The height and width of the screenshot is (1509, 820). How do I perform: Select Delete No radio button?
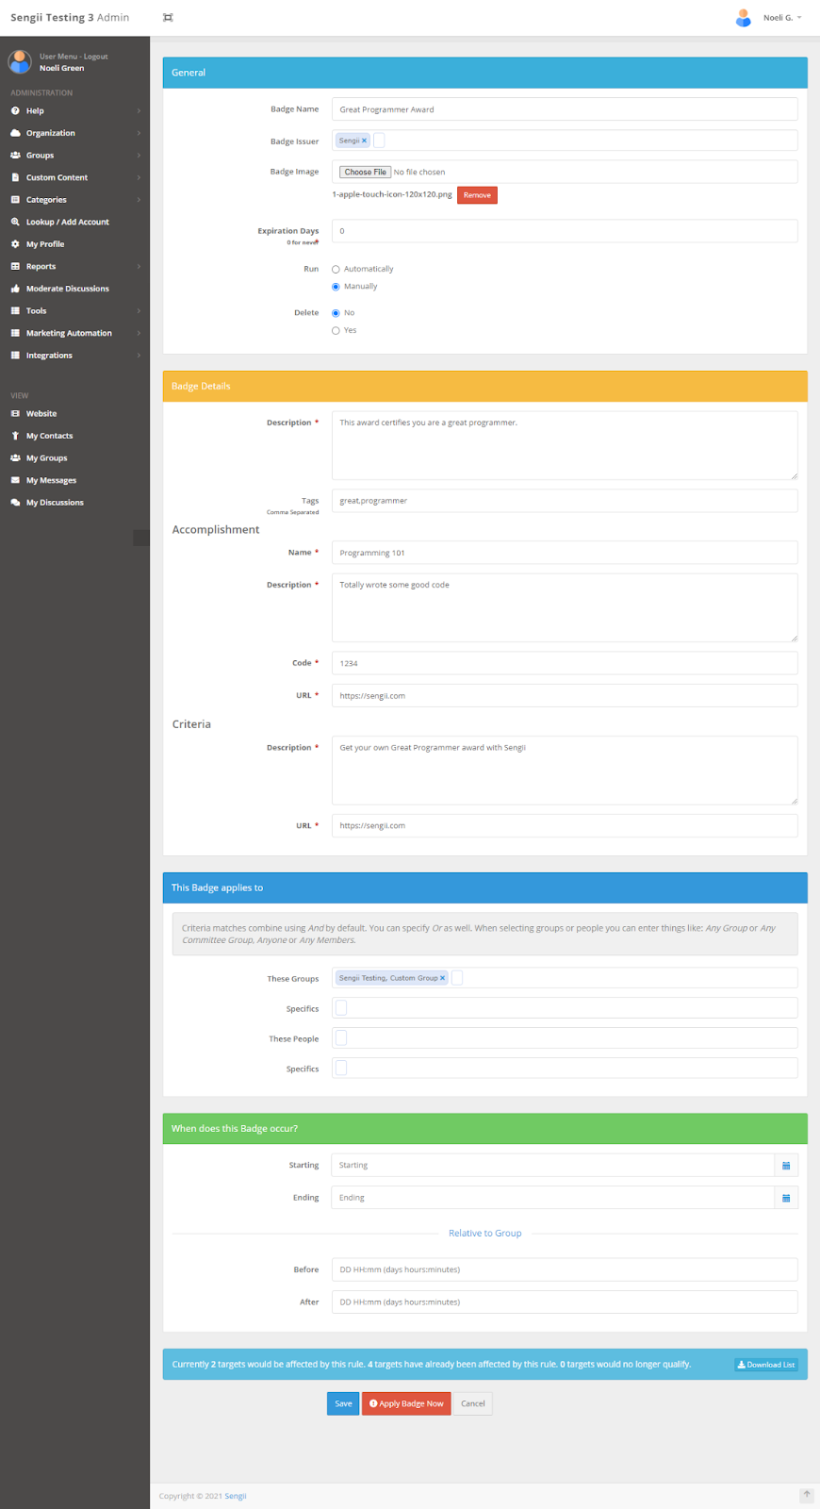(x=336, y=313)
